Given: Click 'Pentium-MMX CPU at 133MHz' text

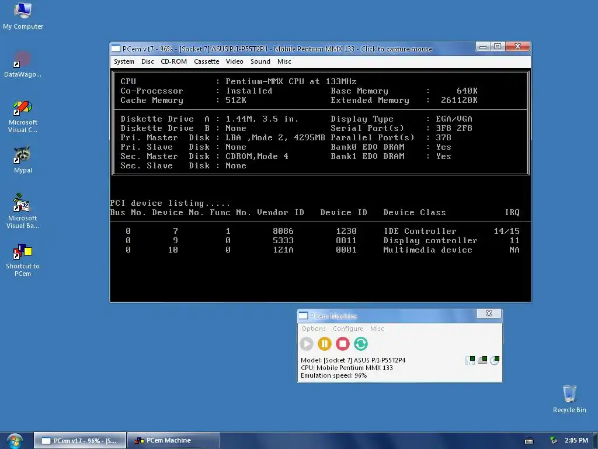Looking at the screenshot, I should (x=291, y=81).
